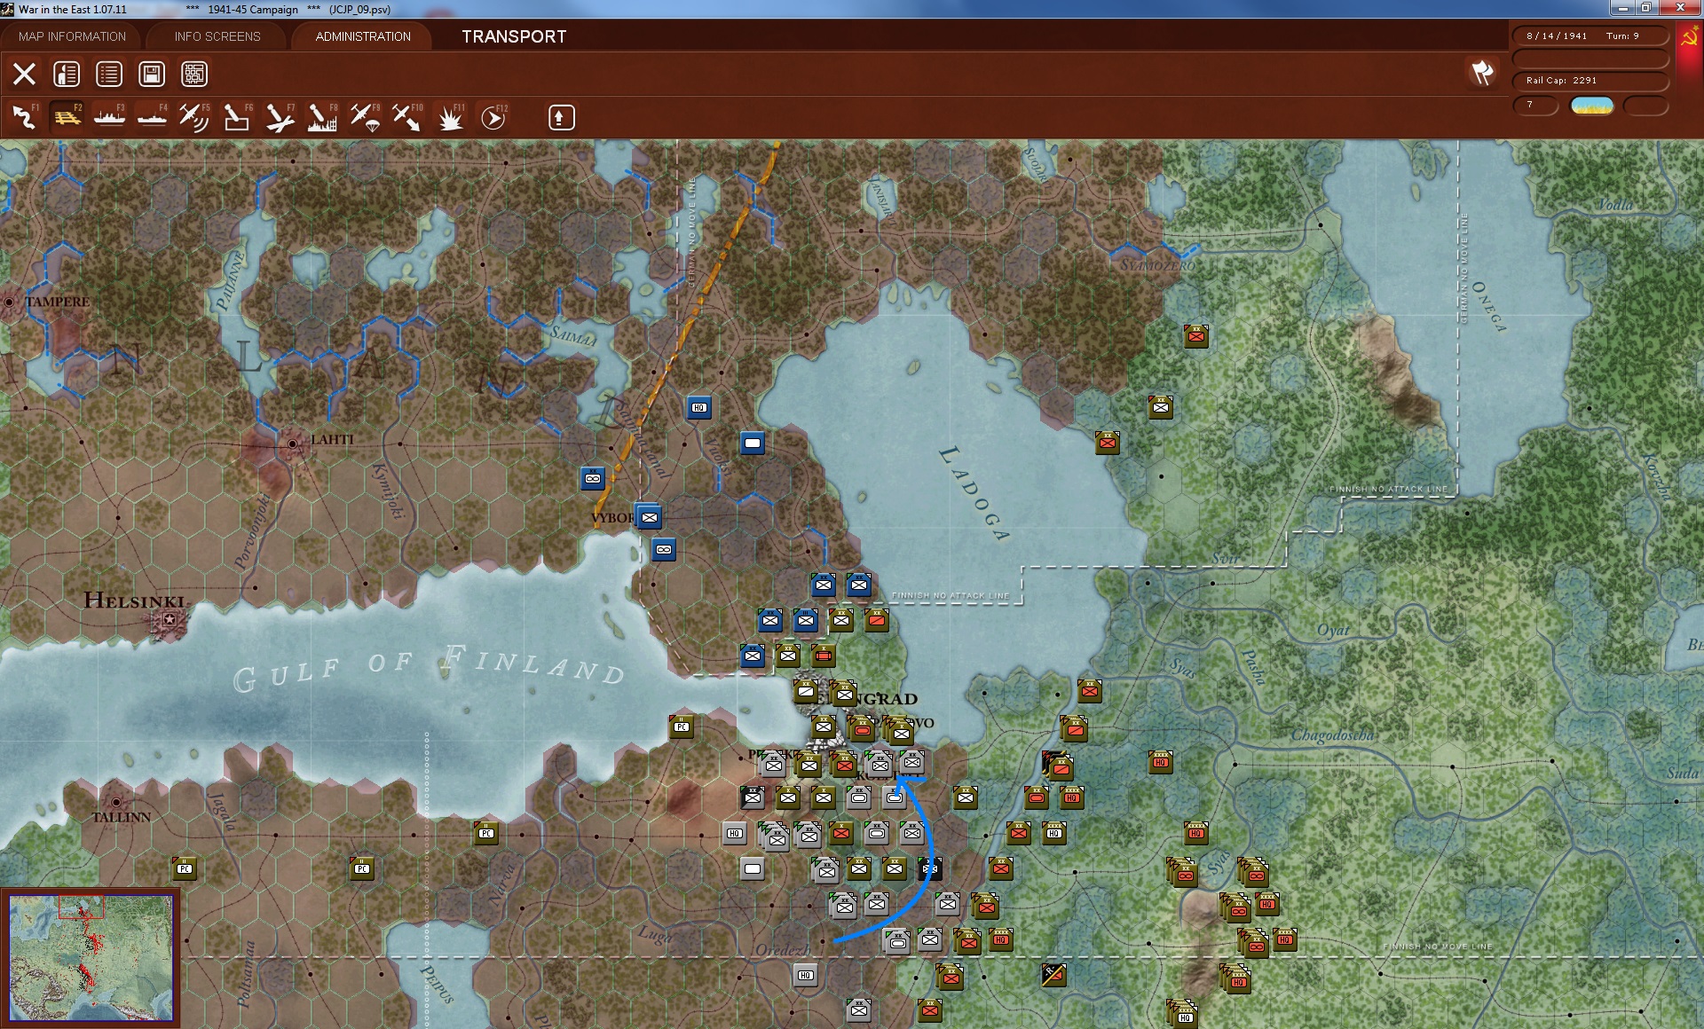This screenshot has width=1704, height=1029.
Task: Select the blank blue counter near Vuoksi
Action: coord(753,443)
